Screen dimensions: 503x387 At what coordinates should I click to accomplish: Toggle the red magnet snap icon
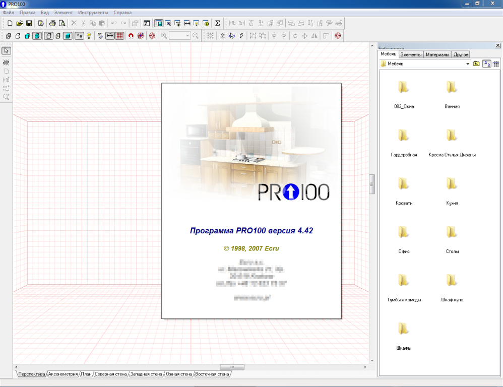131,36
